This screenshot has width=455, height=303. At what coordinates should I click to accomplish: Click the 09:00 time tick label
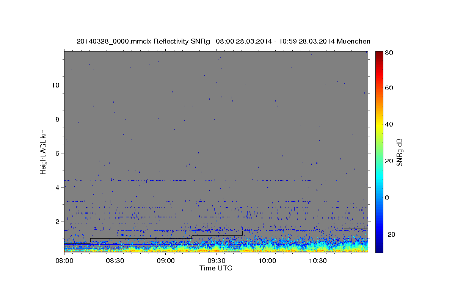pos(166,261)
